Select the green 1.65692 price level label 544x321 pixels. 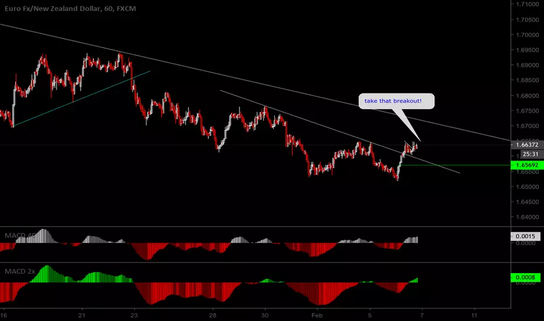pos(527,165)
